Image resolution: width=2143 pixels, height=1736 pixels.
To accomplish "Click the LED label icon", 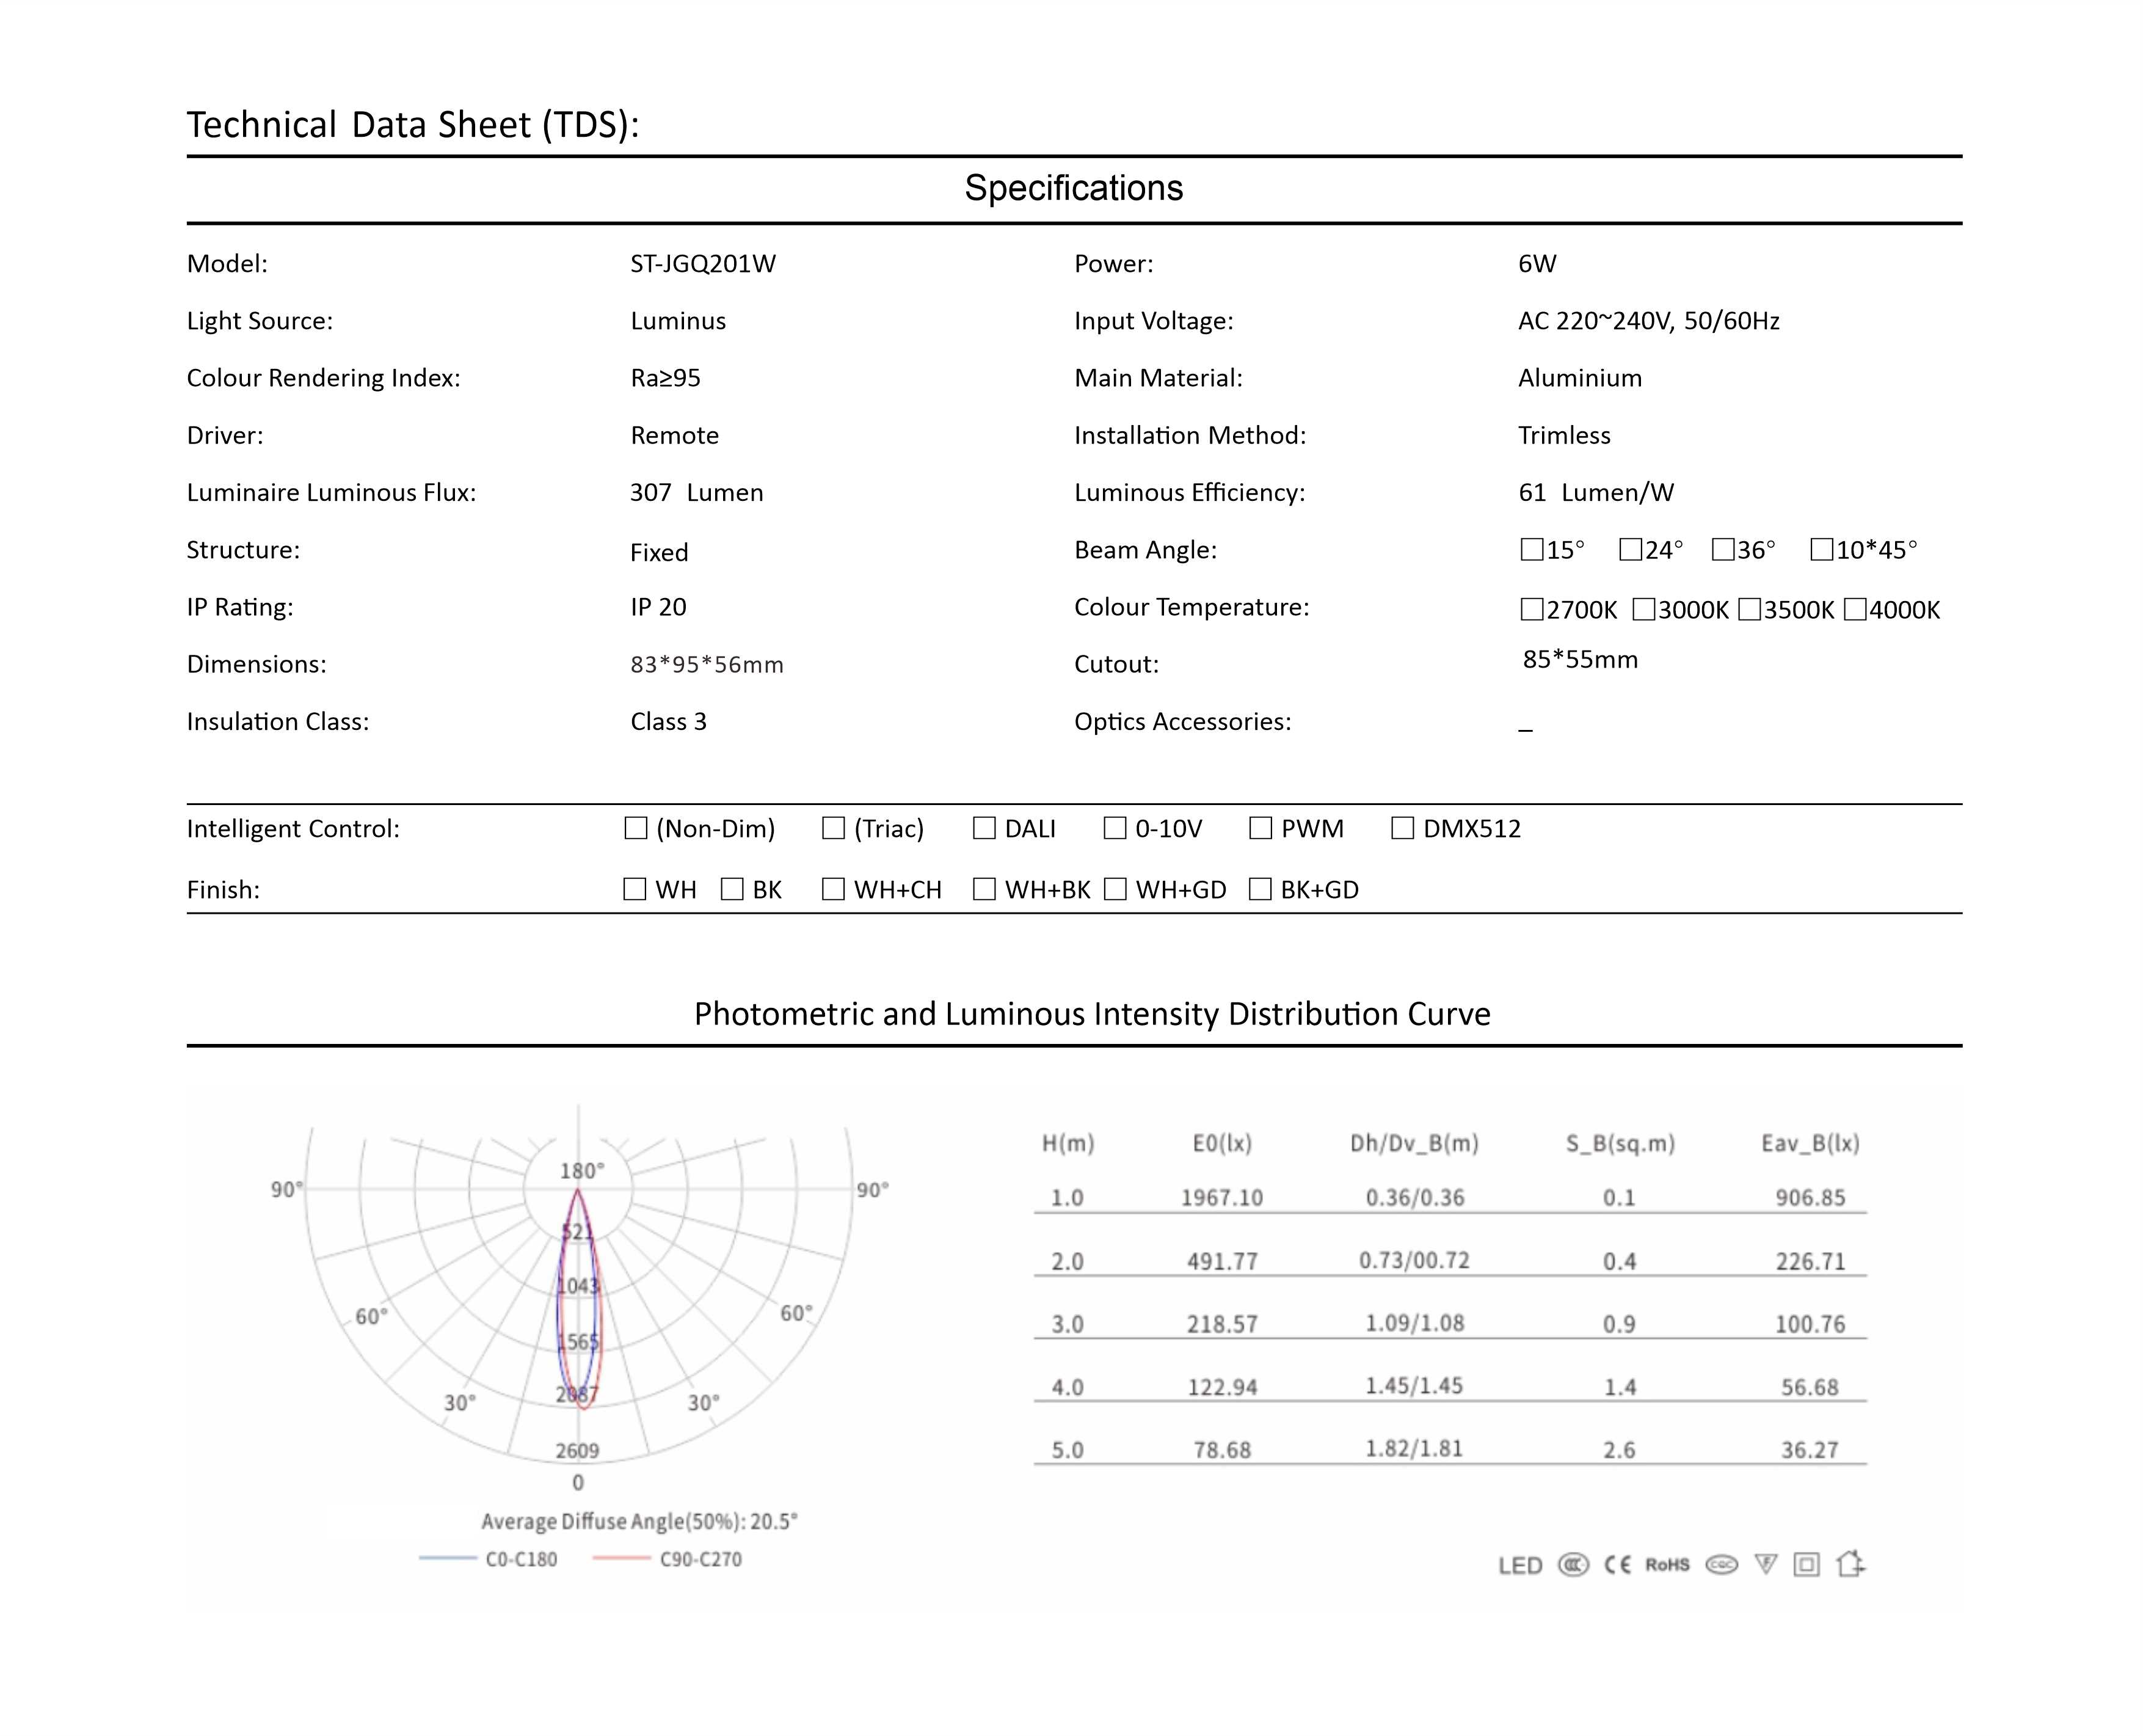I will (x=1520, y=1566).
